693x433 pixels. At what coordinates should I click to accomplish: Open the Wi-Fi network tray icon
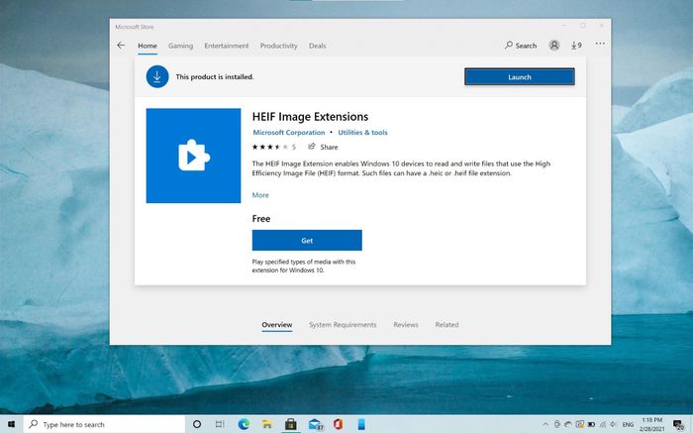(x=603, y=424)
